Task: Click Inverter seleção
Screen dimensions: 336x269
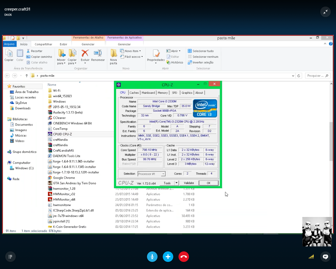Action: 201,63
